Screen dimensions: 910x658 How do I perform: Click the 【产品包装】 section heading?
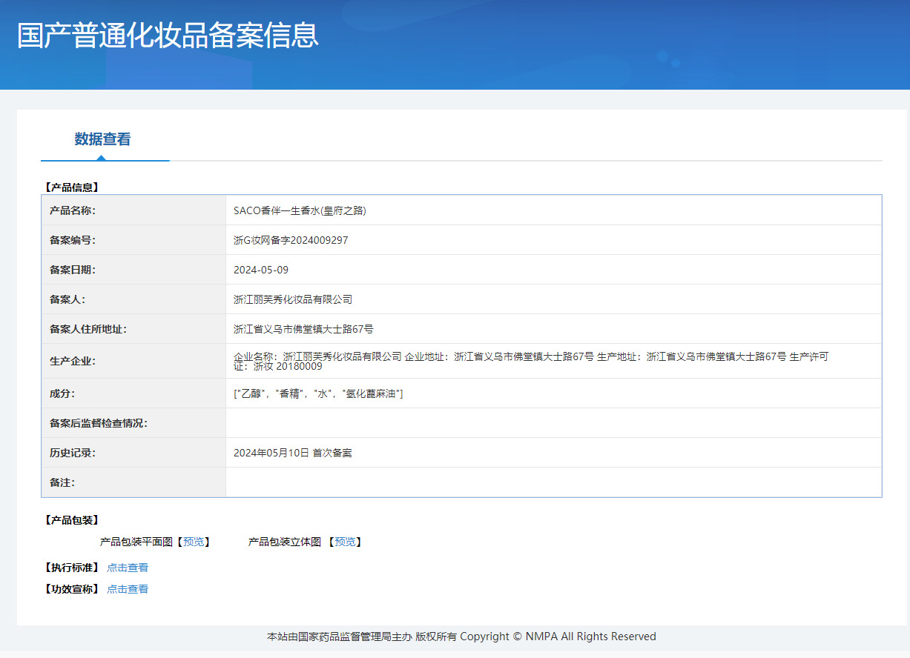(x=71, y=520)
